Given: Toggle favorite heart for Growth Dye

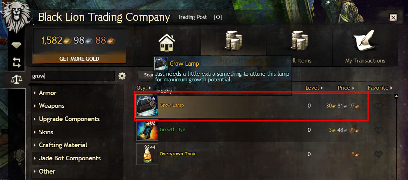Looking at the screenshot, I should (378, 130).
